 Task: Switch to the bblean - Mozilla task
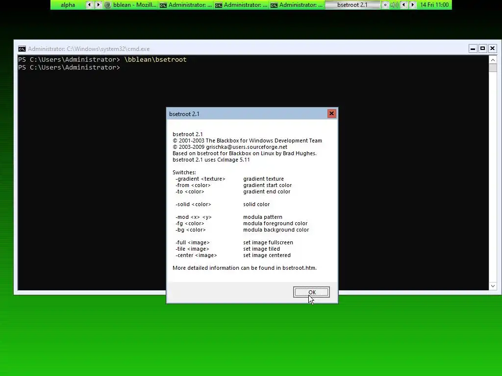130,5
